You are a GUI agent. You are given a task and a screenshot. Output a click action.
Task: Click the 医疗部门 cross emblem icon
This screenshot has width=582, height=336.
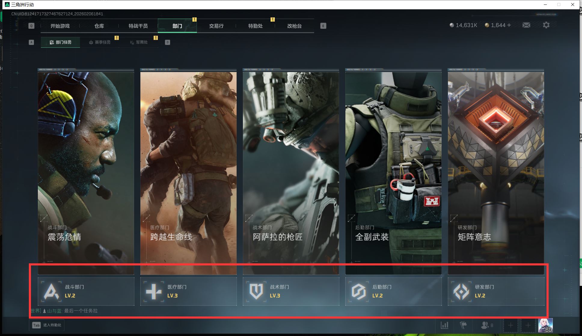coord(154,292)
